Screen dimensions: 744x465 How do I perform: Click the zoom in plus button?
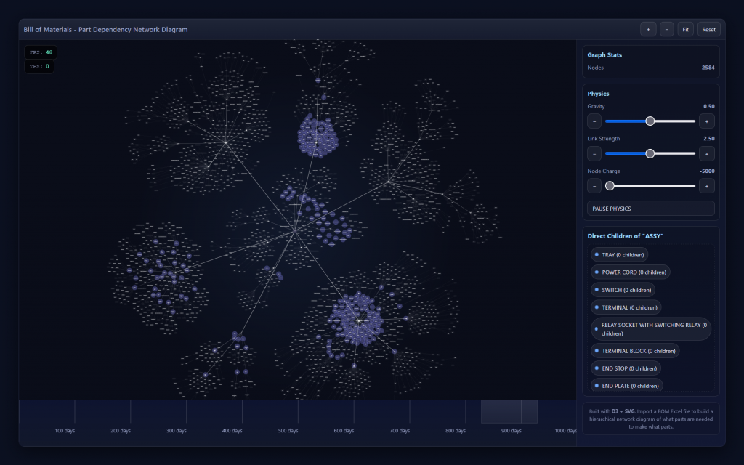[x=647, y=30]
